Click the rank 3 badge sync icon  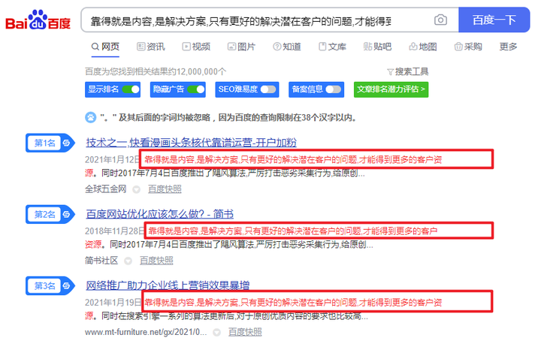tap(66, 285)
